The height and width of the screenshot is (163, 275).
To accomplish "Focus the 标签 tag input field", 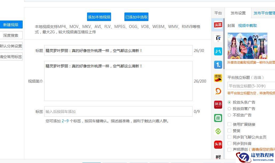I will tap(118, 112).
